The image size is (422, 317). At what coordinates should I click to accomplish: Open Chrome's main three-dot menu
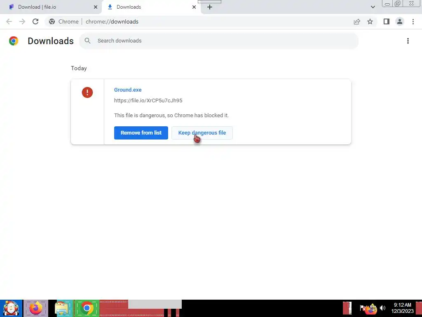point(413,21)
